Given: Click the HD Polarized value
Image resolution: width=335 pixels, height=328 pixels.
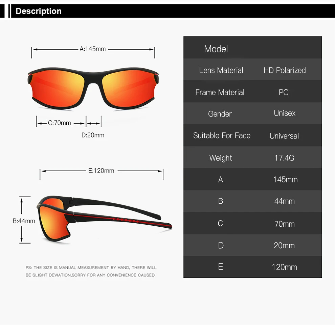Looking at the screenshot, I should pos(285,70).
